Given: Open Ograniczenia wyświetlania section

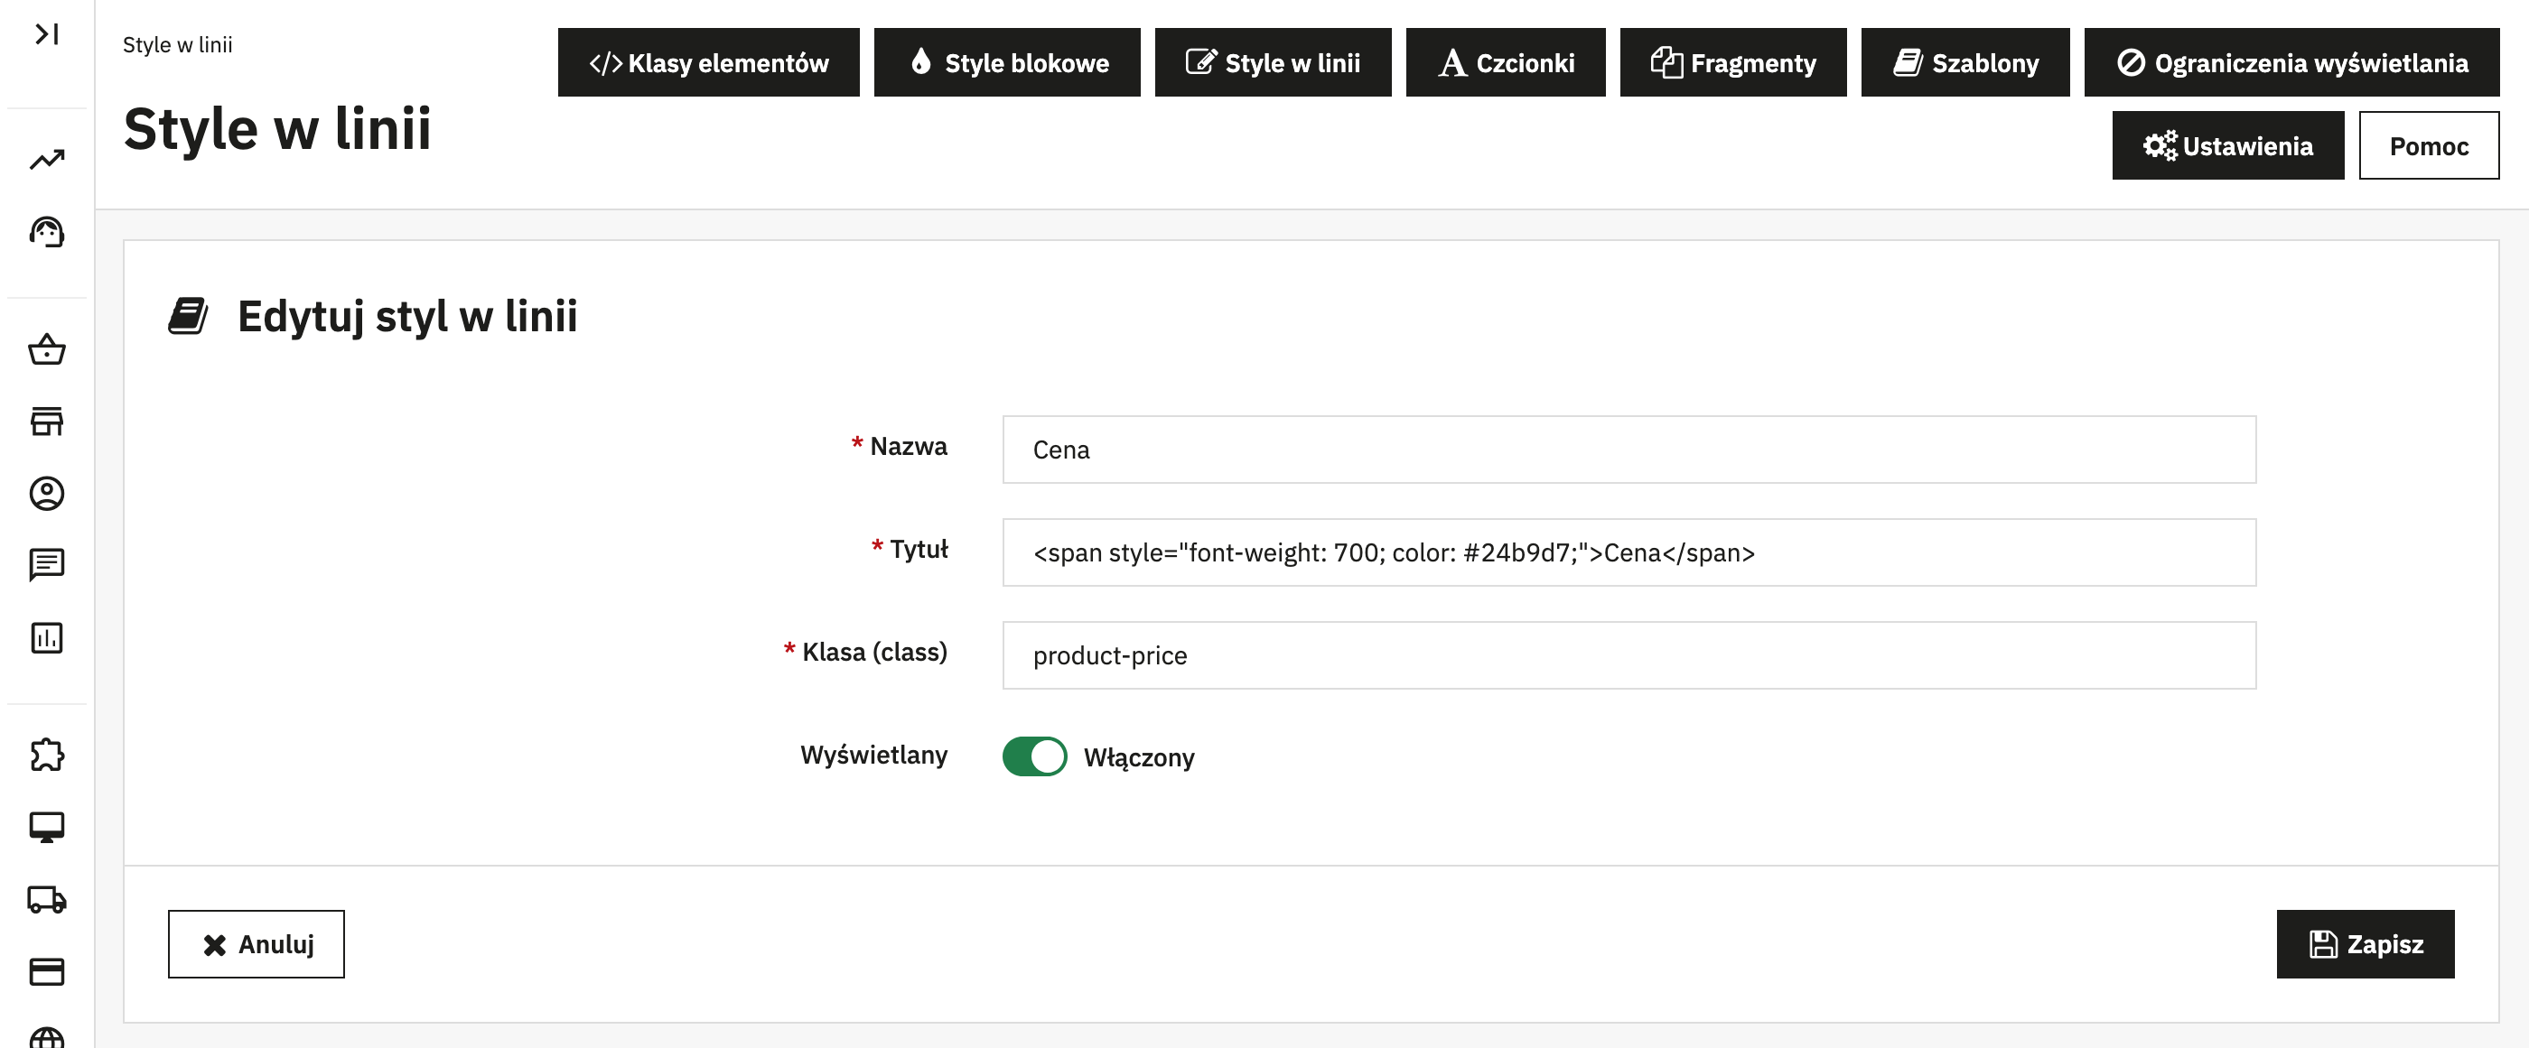Looking at the screenshot, I should (2291, 63).
